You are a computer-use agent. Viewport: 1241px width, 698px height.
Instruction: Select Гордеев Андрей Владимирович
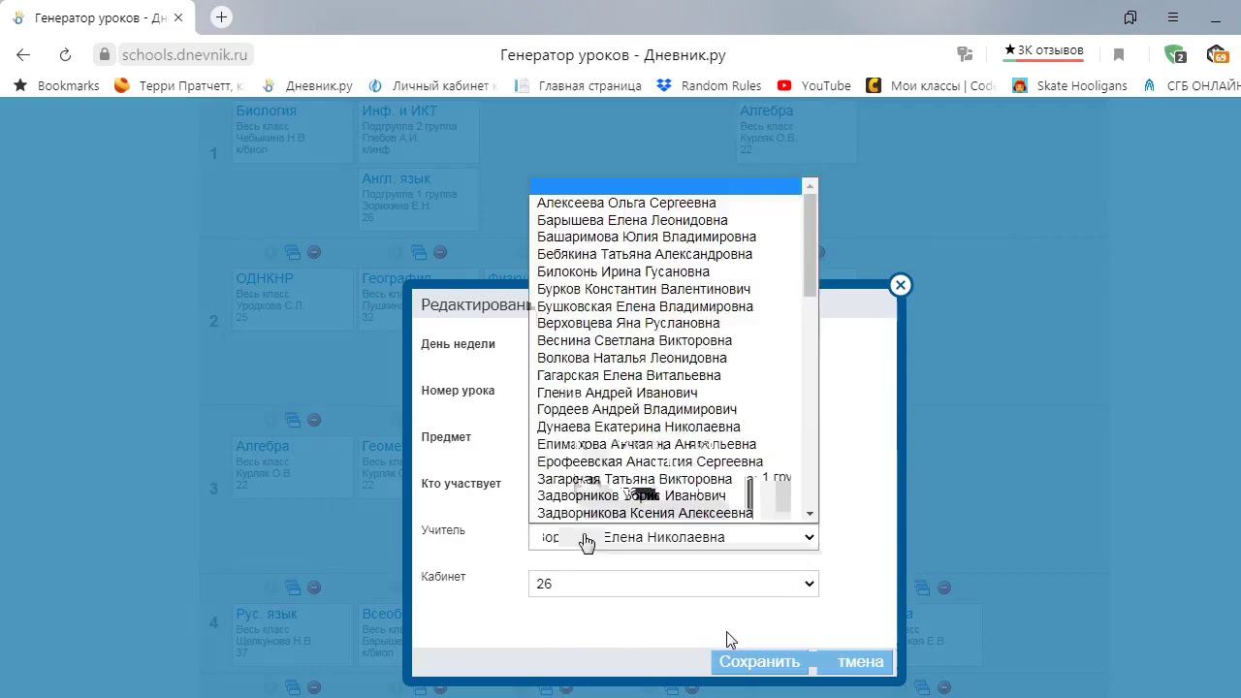[x=666, y=409]
